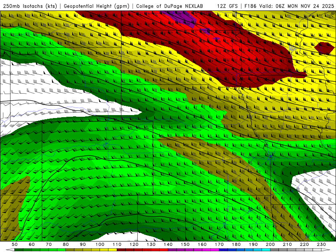Click the legend label 220

[x=304, y=244]
